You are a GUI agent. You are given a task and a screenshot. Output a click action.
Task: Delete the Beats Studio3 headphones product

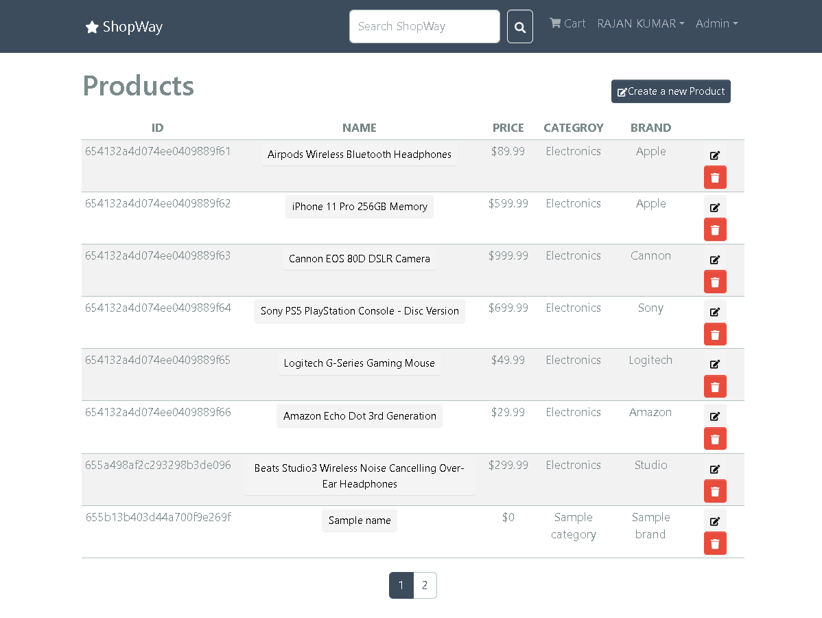click(x=715, y=491)
